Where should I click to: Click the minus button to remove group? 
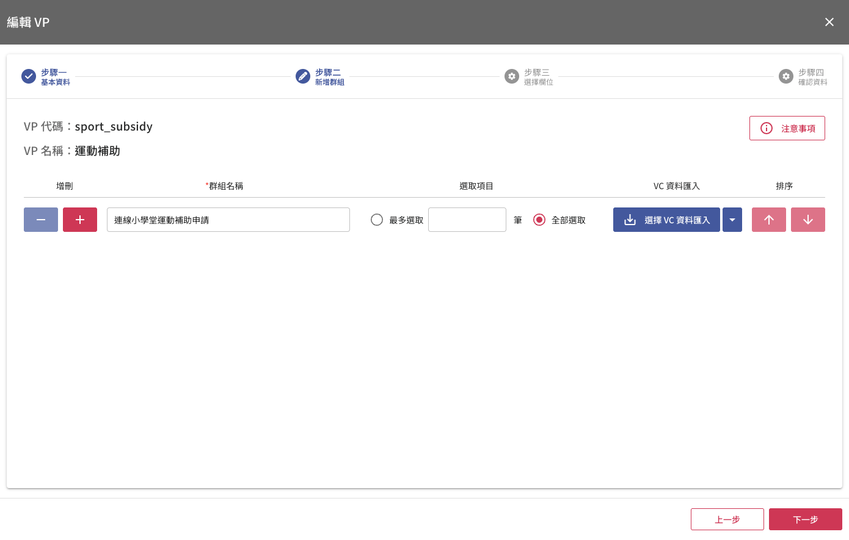click(x=41, y=220)
